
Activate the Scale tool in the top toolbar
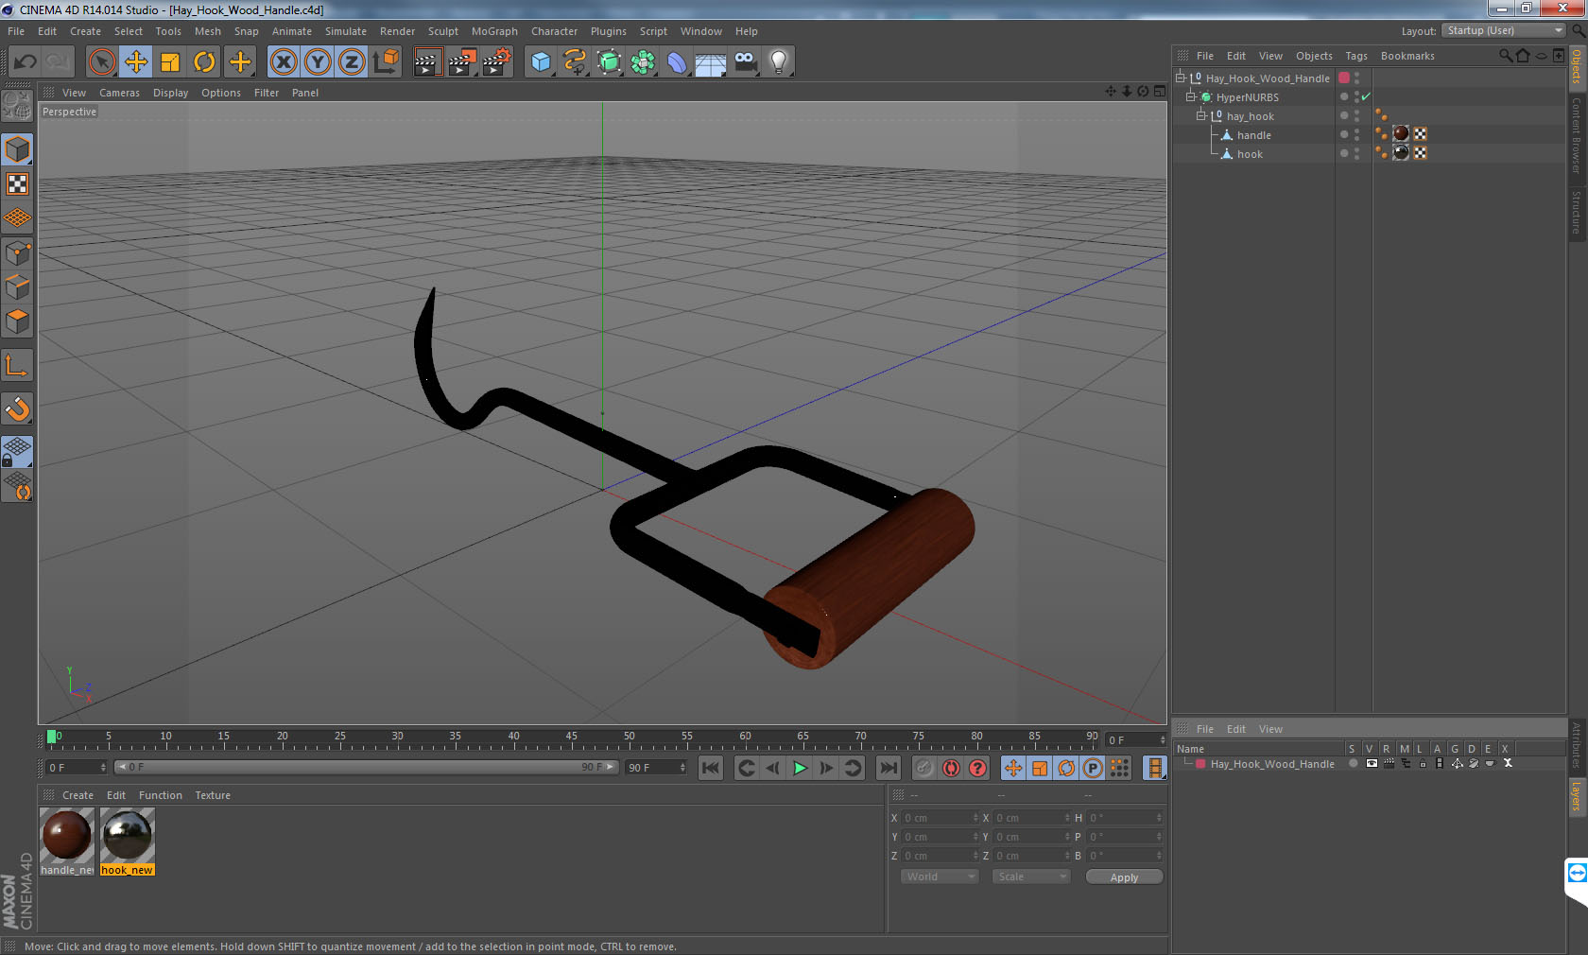[170, 62]
